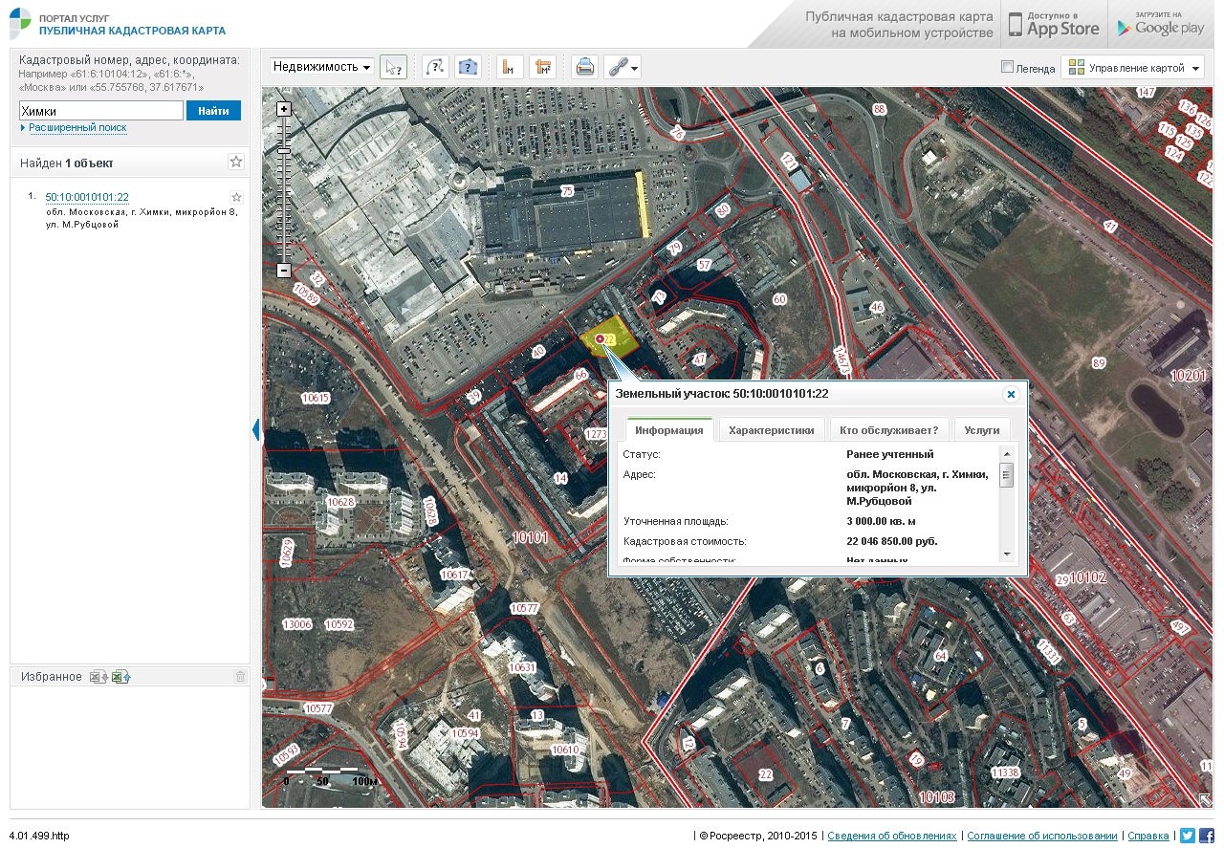Open Twitter share icon in footer
This screenshot has height=848, width=1224.
(x=1187, y=836)
